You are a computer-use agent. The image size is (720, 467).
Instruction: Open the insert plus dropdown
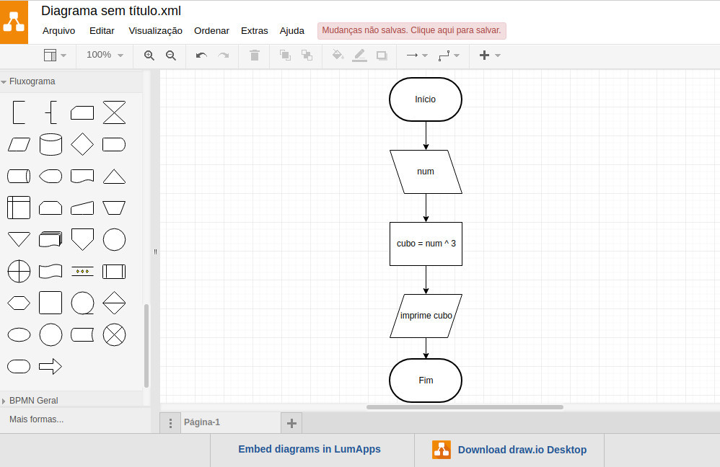pos(489,55)
